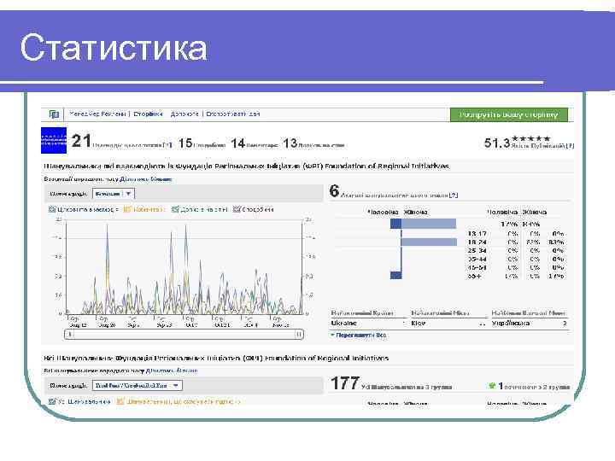Toggle the Сподобання series checkbox
This screenshot has height=461, width=615.
coord(237,209)
